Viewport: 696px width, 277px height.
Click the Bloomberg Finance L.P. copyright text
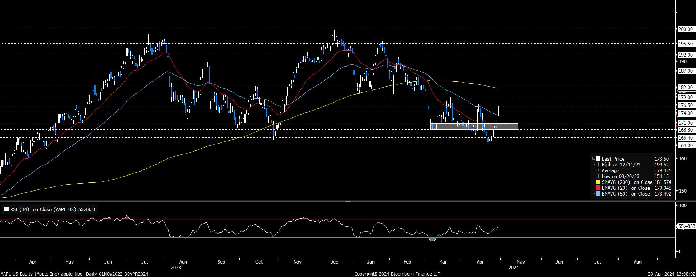click(398, 274)
